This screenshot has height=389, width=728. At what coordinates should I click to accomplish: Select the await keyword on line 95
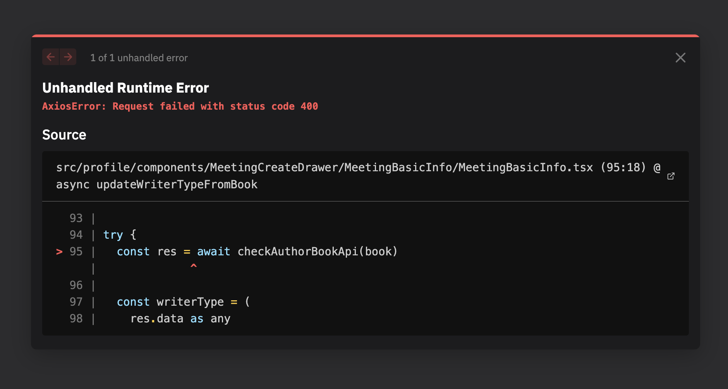[x=213, y=251]
